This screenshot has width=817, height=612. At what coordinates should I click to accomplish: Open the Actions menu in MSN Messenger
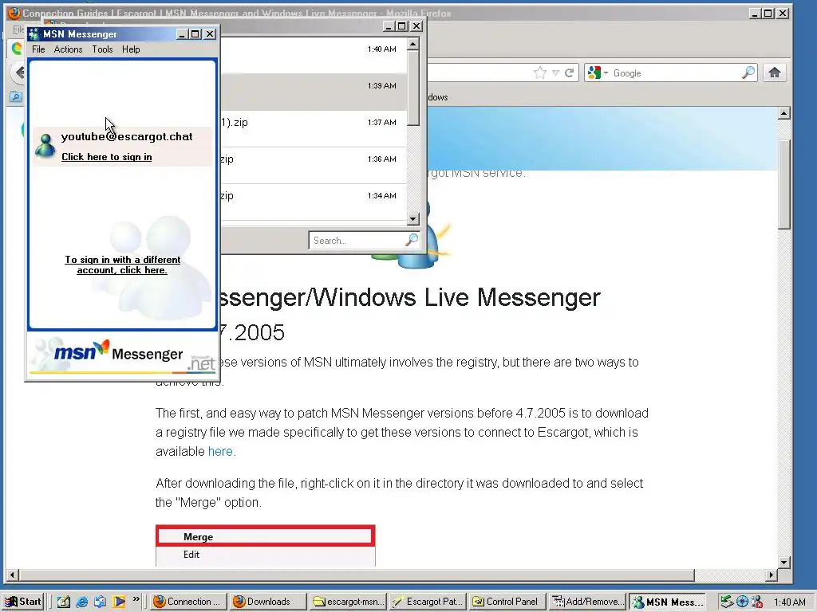click(x=69, y=49)
